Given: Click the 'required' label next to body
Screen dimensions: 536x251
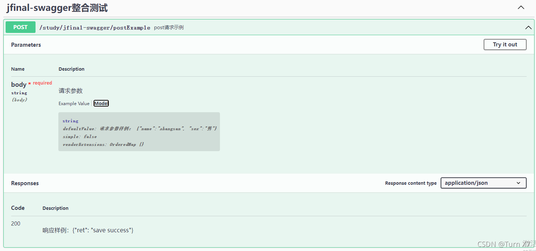Looking at the screenshot, I should [42, 83].
